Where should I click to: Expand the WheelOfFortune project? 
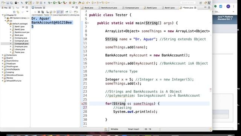coord(3,81)
